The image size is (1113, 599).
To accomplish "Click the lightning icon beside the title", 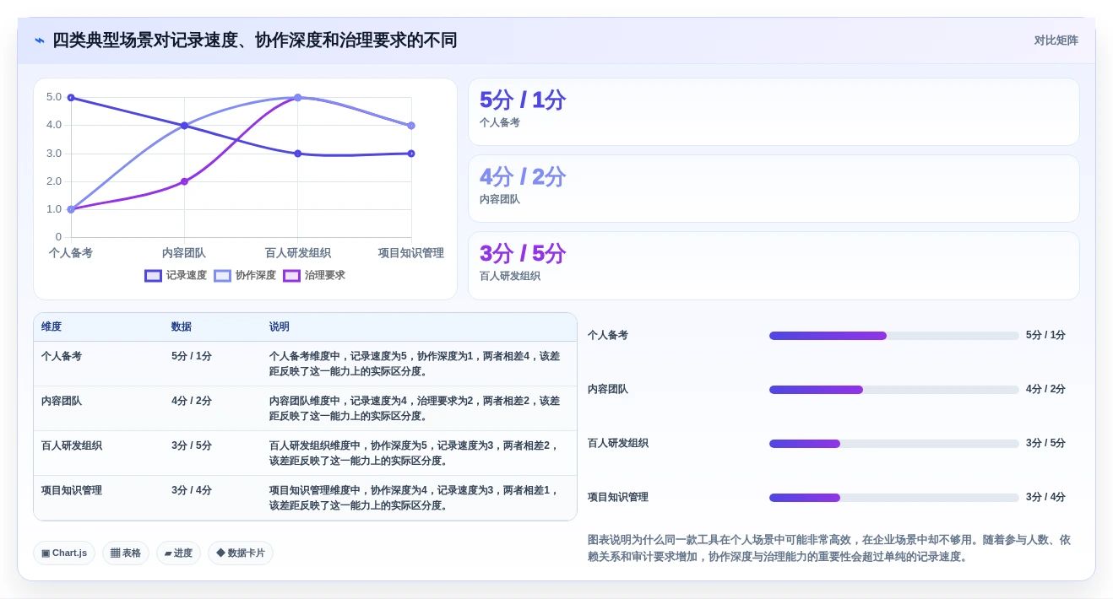I will click(x=40, y=40).
